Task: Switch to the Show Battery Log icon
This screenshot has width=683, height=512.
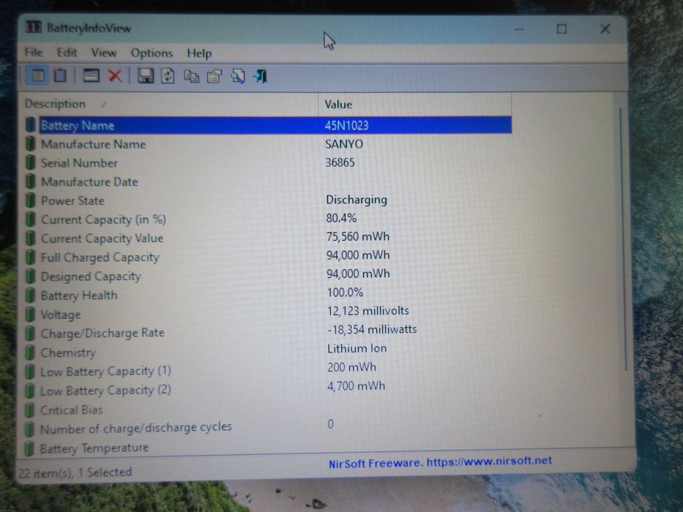Action: click(60, 76)
